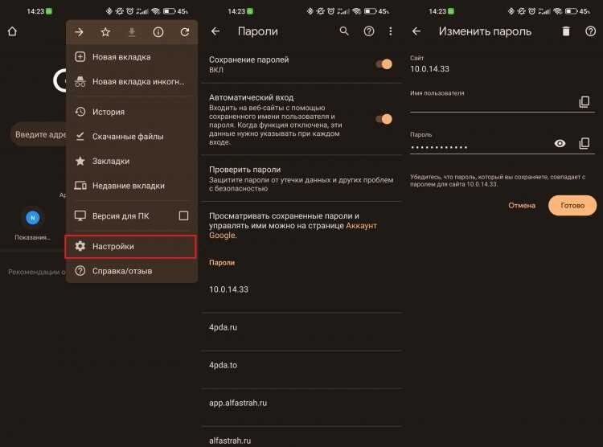
Task: Toggle Автоматический вход switch
Action: click(384, 119)
